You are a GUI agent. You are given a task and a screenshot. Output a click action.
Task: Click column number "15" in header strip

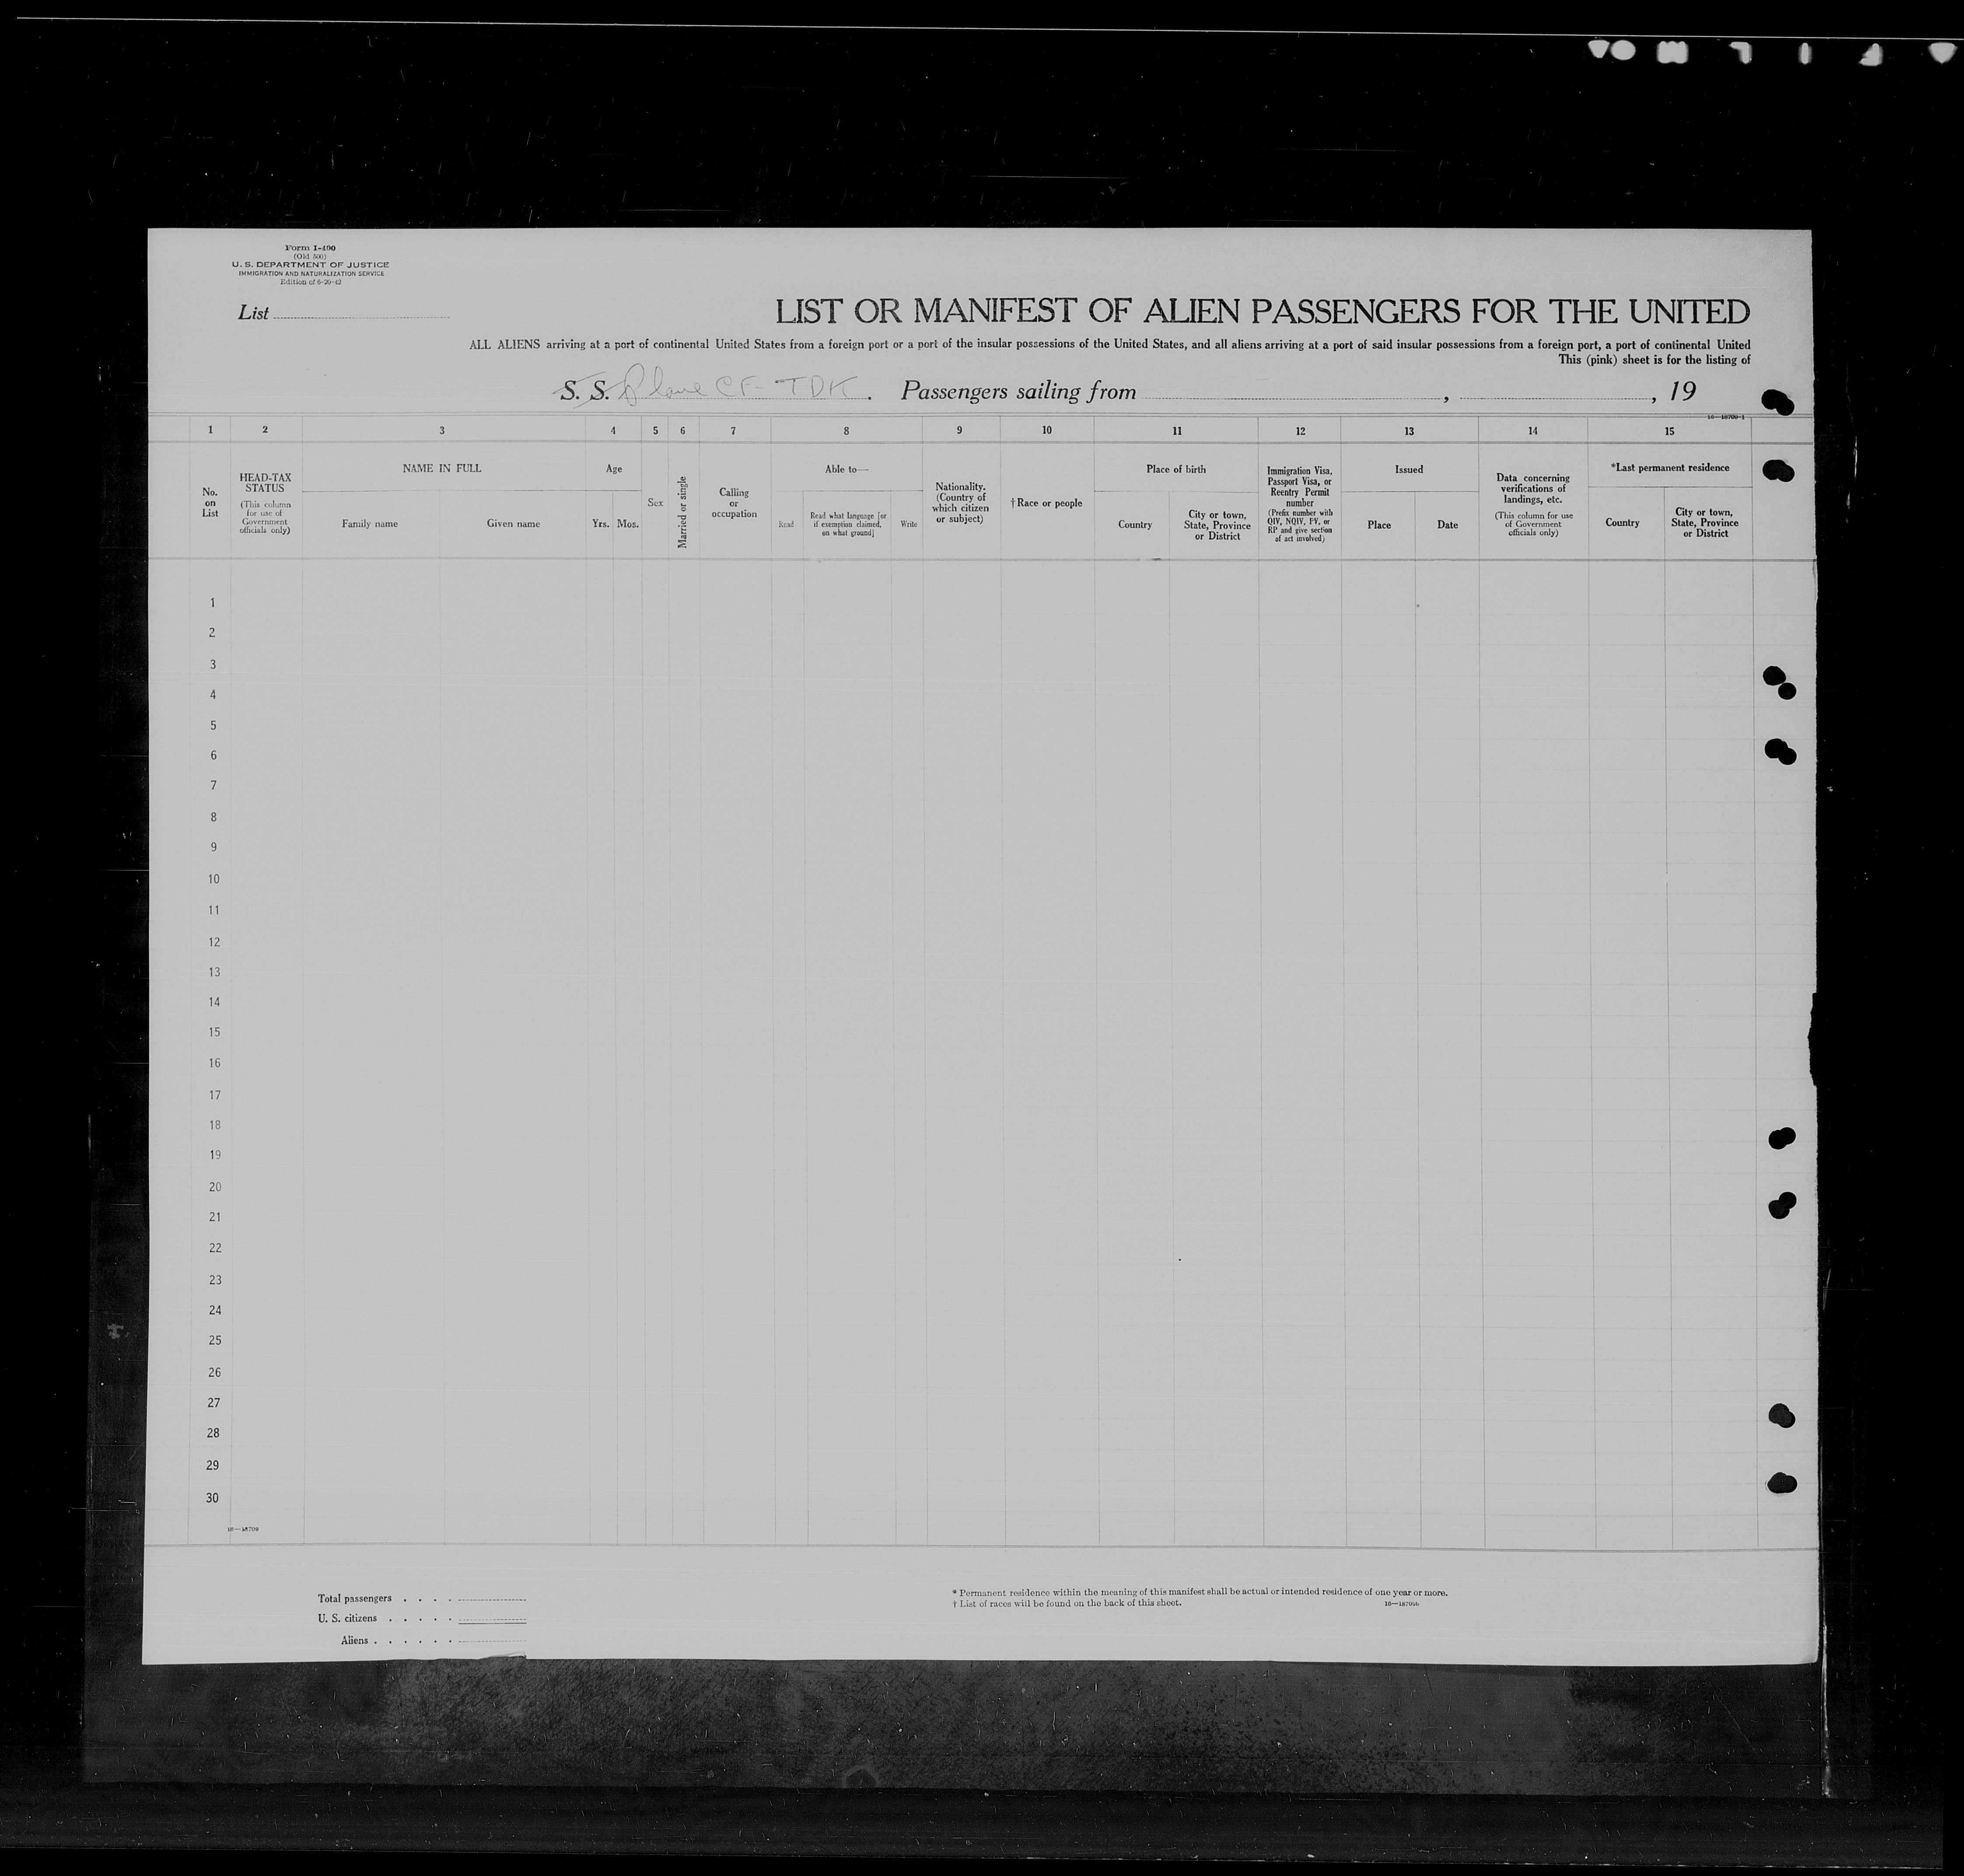pos(1669,431)
